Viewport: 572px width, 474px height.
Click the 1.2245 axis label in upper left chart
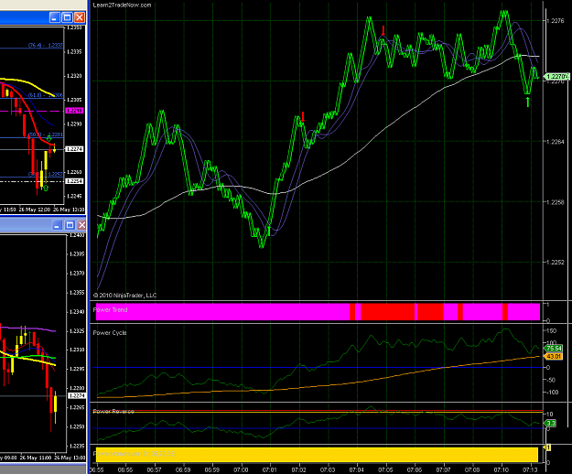pyautogui.click(x=74, y=196)
